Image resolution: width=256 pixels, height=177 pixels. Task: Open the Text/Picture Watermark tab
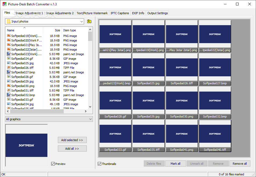point(92,13)
